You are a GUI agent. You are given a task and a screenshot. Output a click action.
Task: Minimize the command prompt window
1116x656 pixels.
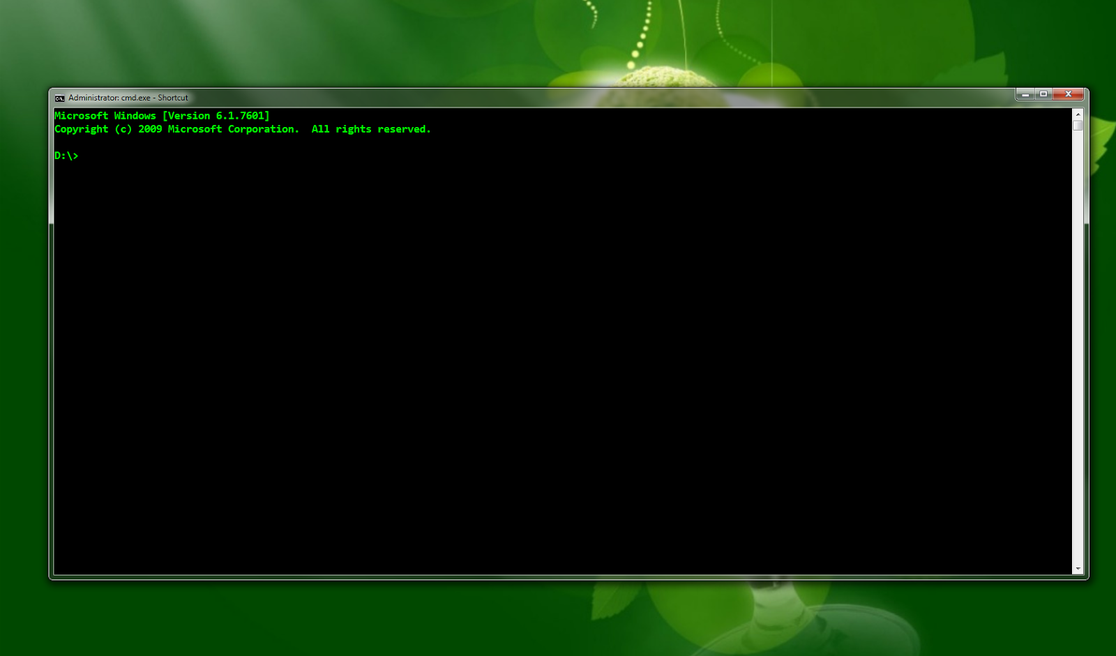pos(1025,94)
